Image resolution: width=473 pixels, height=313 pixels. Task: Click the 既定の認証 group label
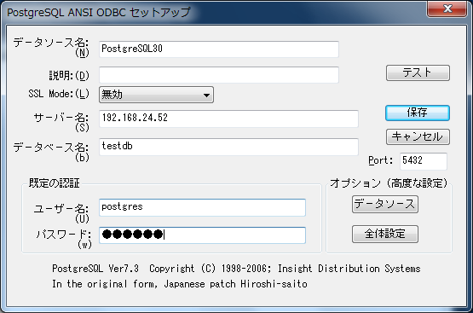tap(54, 183)
